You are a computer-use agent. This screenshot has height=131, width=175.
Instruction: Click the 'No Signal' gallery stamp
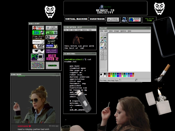[52, 65]
